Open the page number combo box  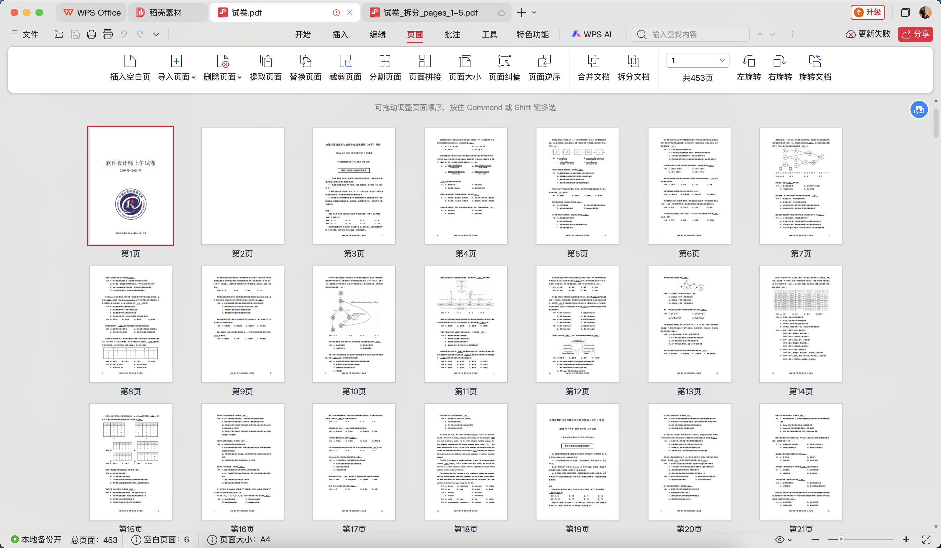pyautogui.click(x=697, y=60)
